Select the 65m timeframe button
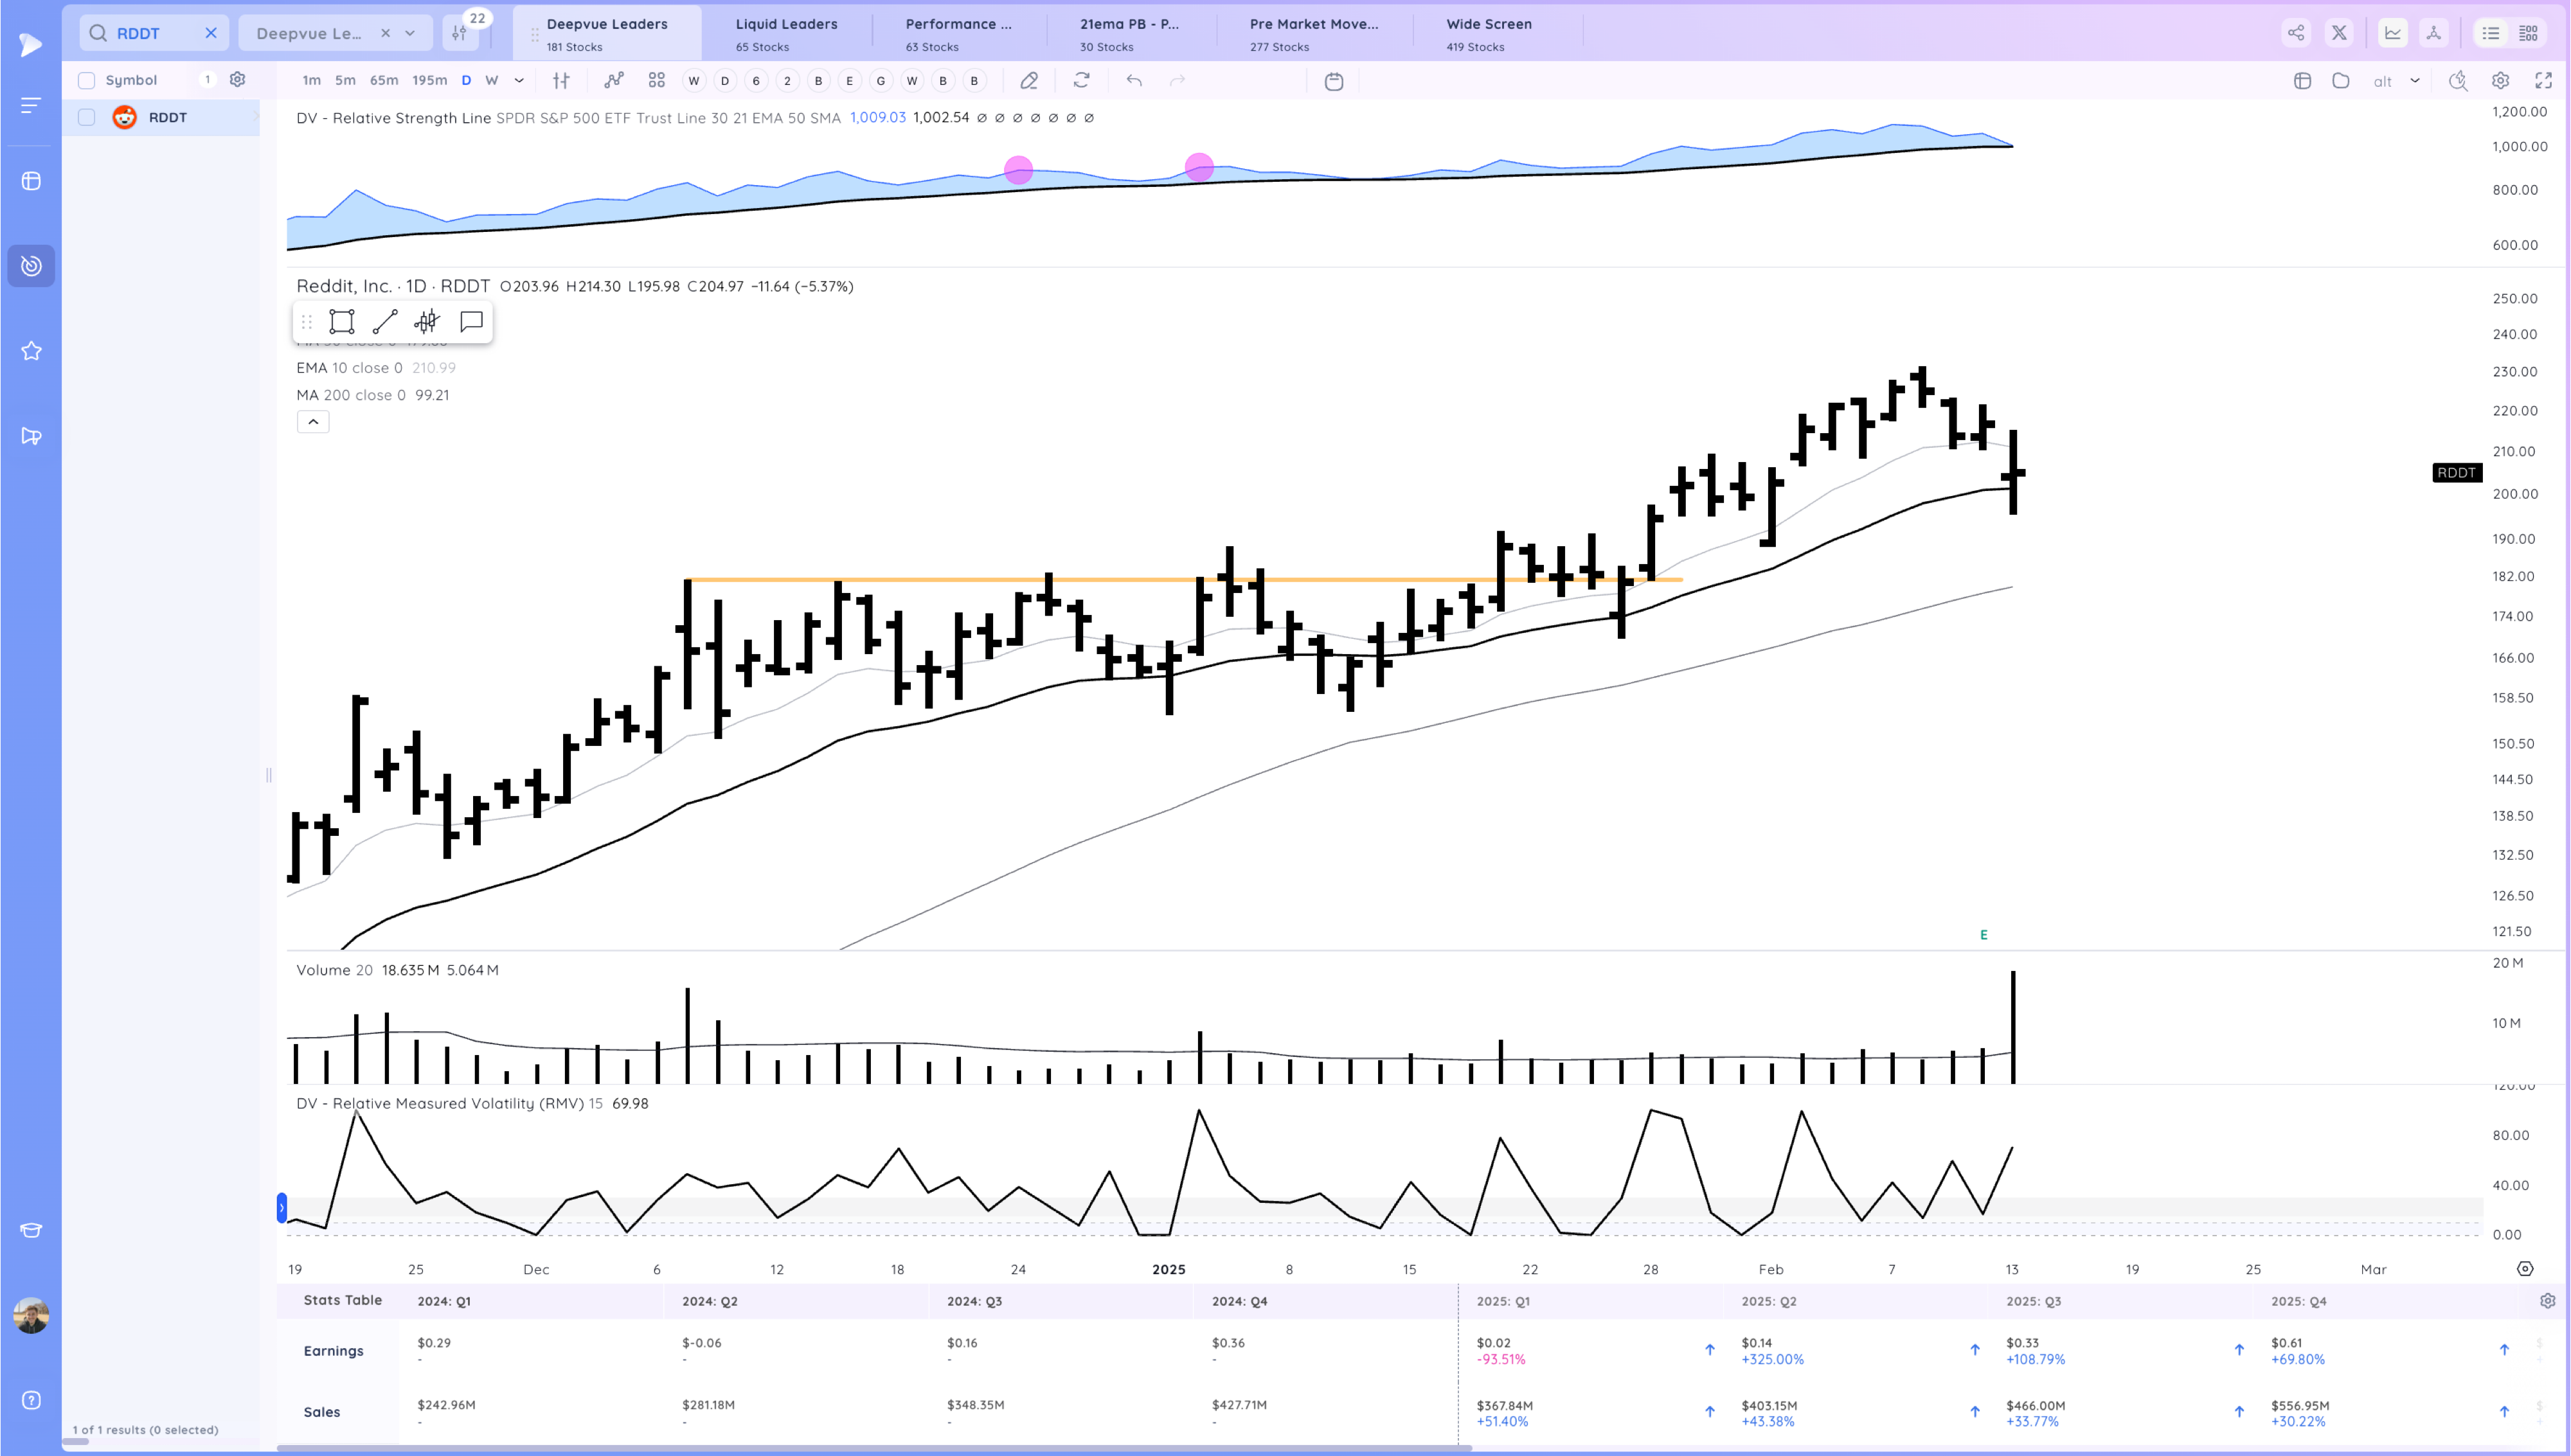 point(384,81)
